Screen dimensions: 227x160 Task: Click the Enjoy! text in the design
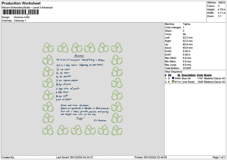click(80, 118)
